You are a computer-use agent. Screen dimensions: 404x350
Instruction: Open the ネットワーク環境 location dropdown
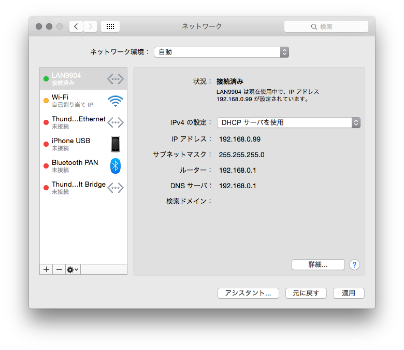click(x=221, y=52)
